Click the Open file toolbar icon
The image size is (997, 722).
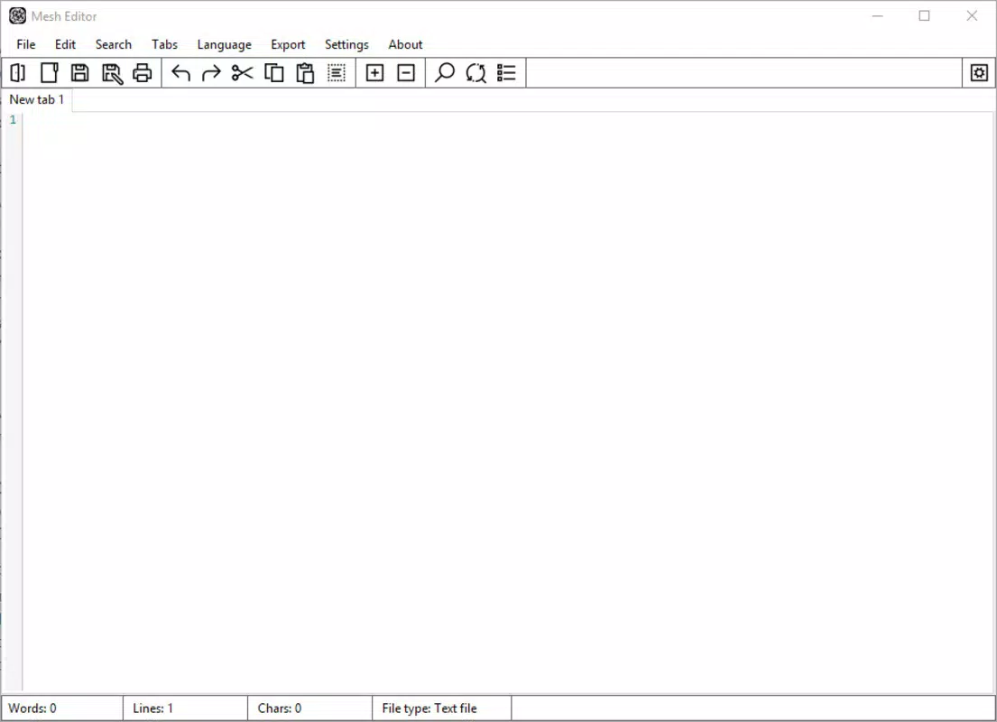coord(18,72)
